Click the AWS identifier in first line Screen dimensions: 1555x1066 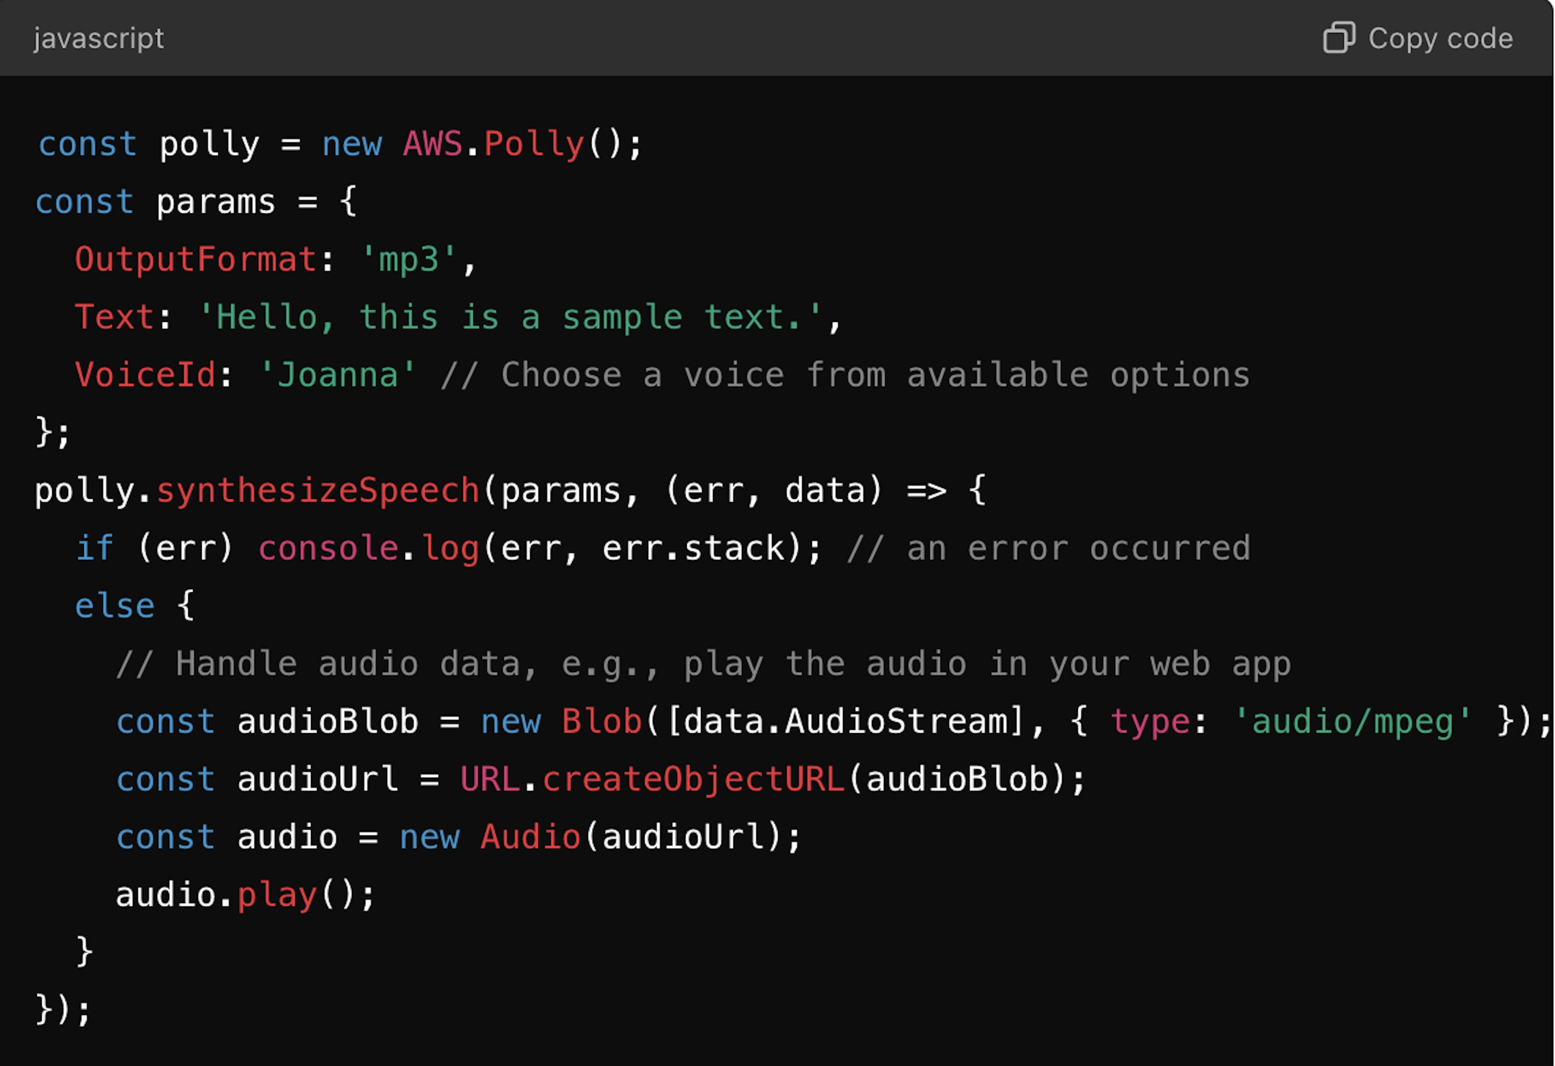click(432, 144)
